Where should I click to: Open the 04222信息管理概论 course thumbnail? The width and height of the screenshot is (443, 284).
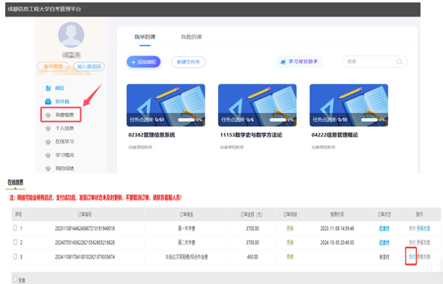[349, 105]
